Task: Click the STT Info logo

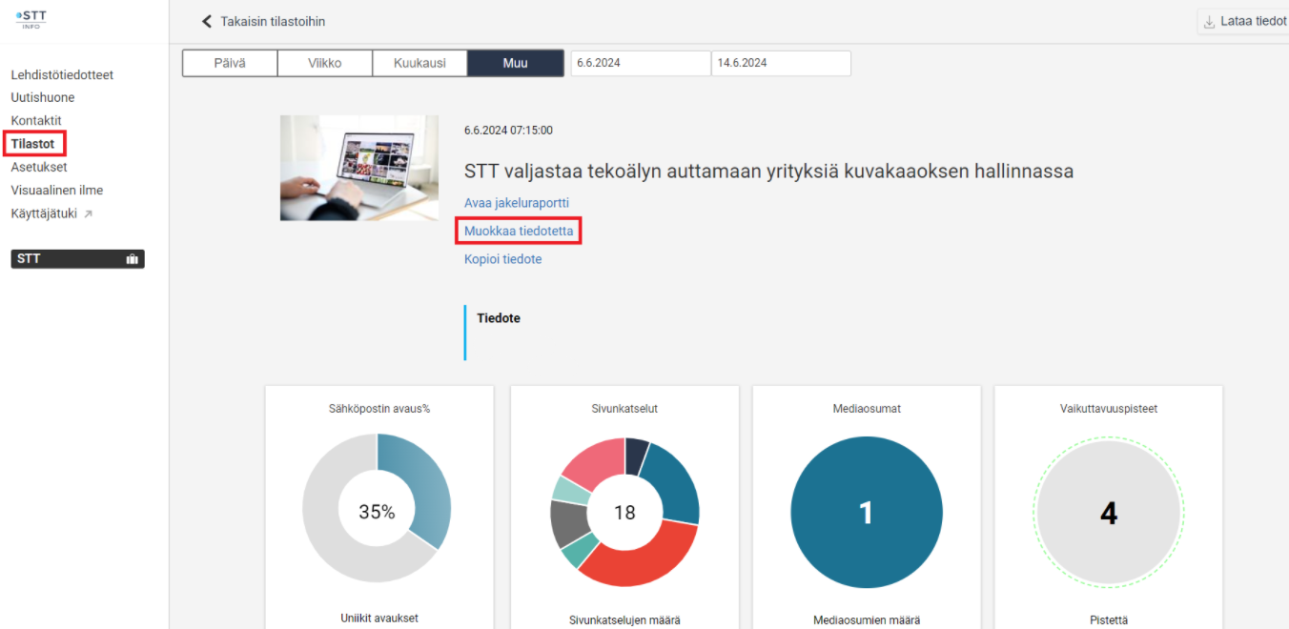Action: tap(31, 18)
